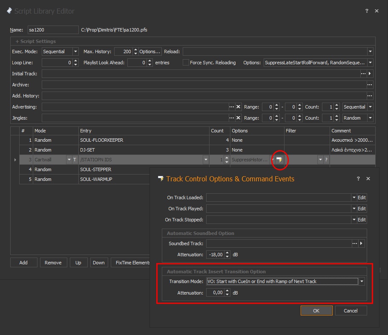Click OK in Track Control Options dialog
This screenshot has width=388, height=335.
(316, 310)
